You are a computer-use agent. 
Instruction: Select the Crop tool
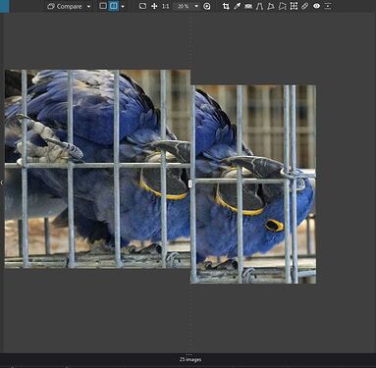click(226, 6)
